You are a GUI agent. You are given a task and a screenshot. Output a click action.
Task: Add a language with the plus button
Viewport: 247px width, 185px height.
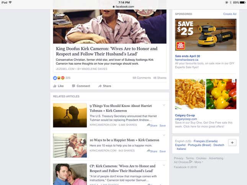tap(232, 143)
